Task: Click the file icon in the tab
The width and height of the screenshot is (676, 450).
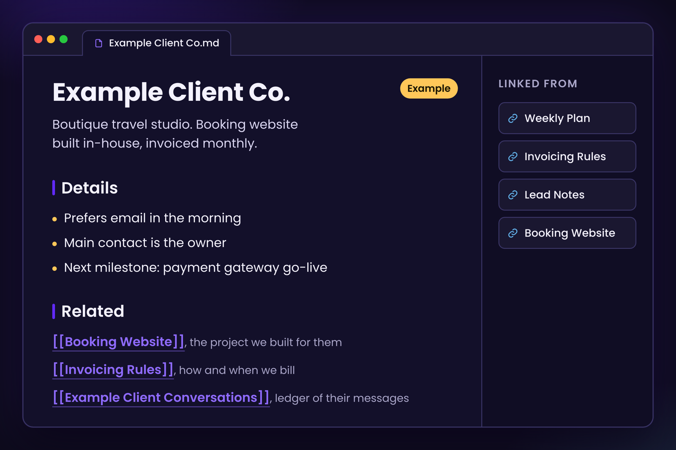Action: pyautogui.click(x=99, y=43)
